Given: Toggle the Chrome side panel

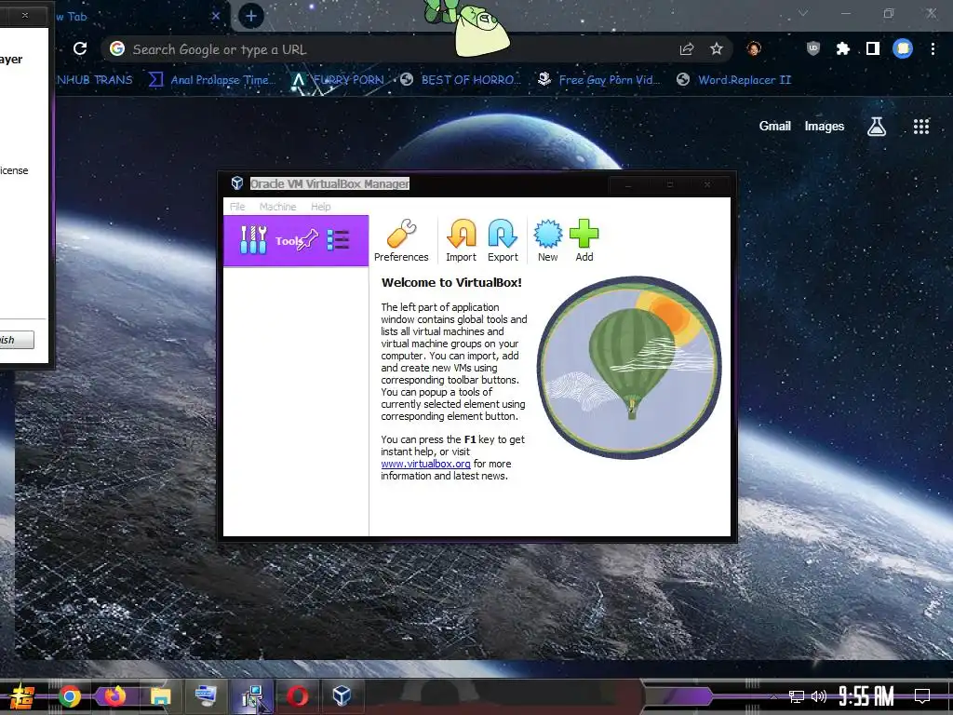Looking at the screenshot, I should click(873, 48).
